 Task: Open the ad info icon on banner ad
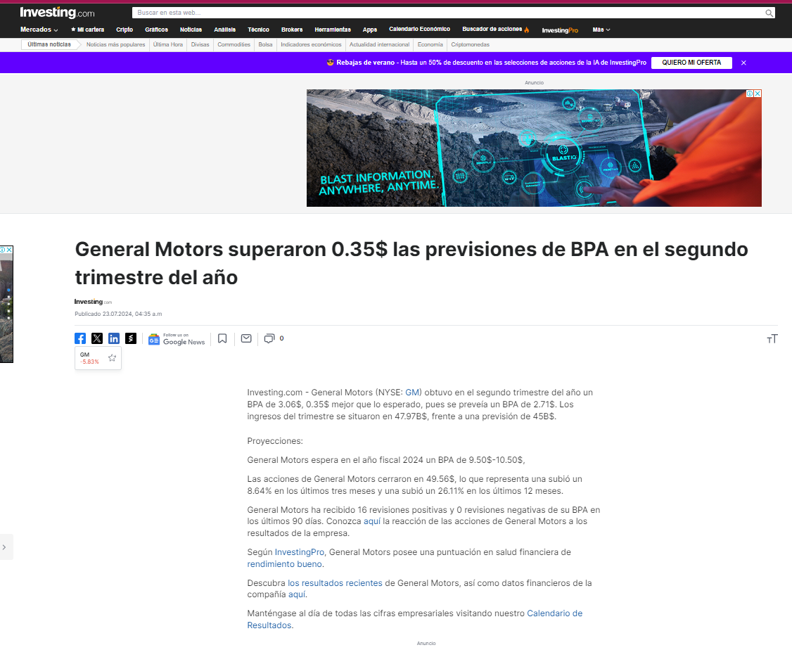pyautogui.click(x=750, y=94)
